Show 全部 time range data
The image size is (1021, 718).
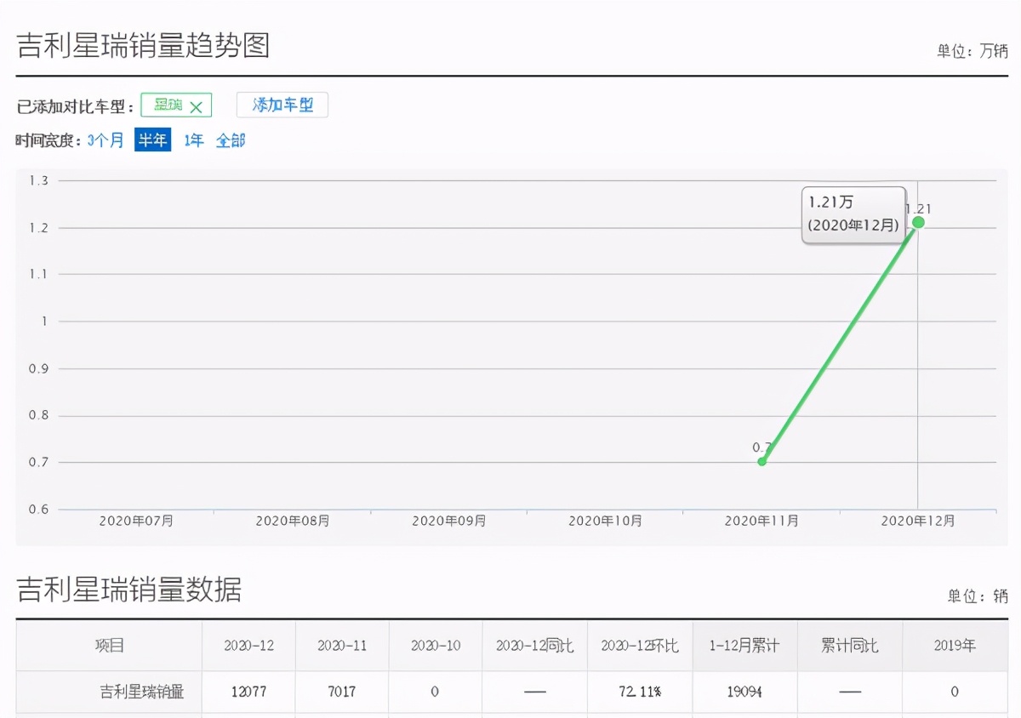point(230,140)
